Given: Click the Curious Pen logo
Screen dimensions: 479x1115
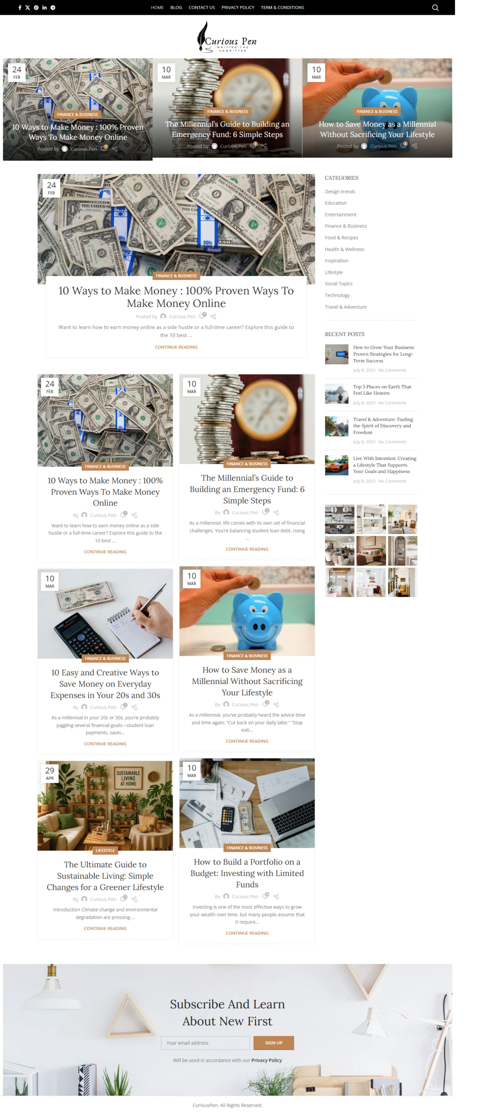Looking at the screenshot, I should click(x=227, y=37).
